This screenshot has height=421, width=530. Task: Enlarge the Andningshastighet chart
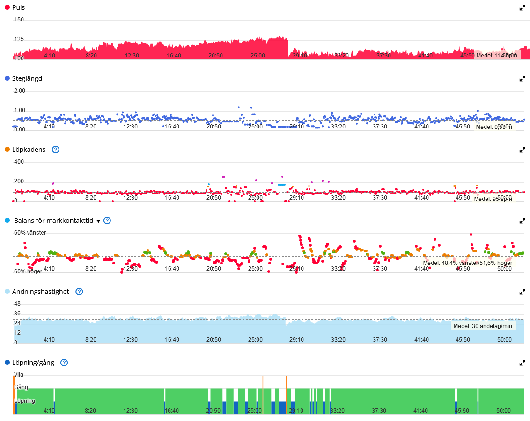pos(522,292)
